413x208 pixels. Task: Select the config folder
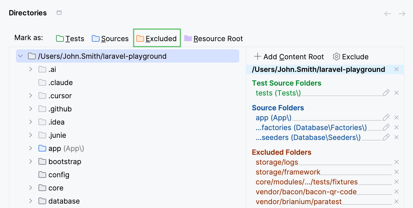coord(59,175)
